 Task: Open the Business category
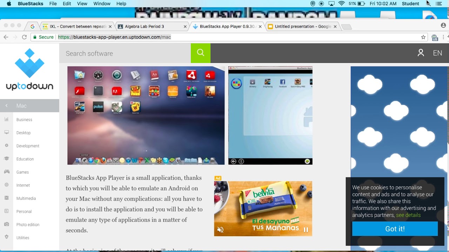[24, 120]
